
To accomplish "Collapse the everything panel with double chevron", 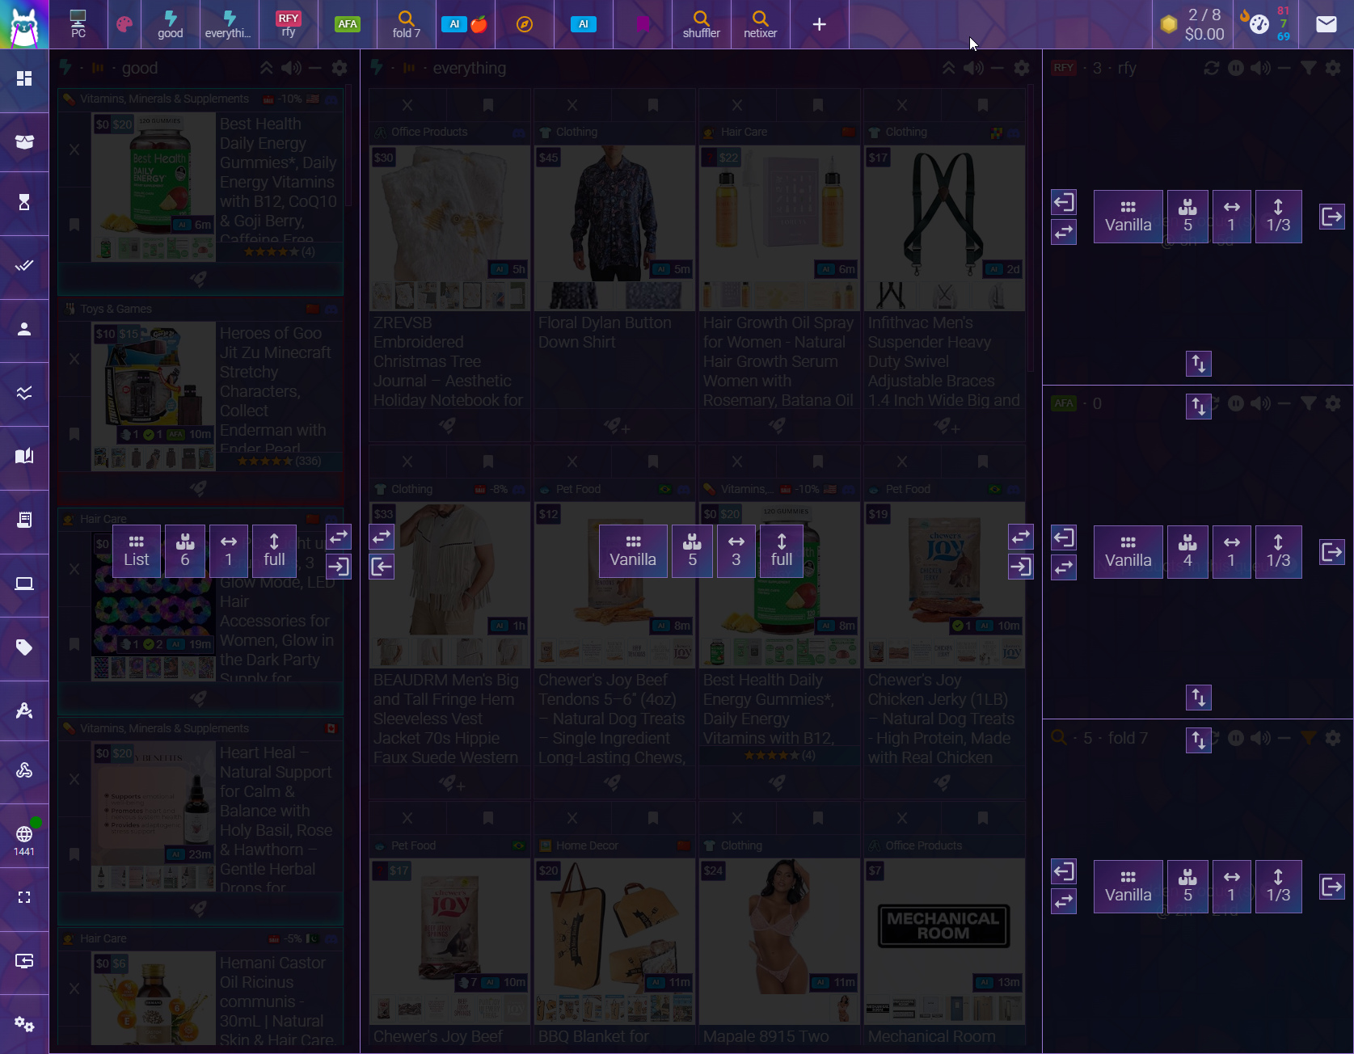I will click(x=949, y=68).
